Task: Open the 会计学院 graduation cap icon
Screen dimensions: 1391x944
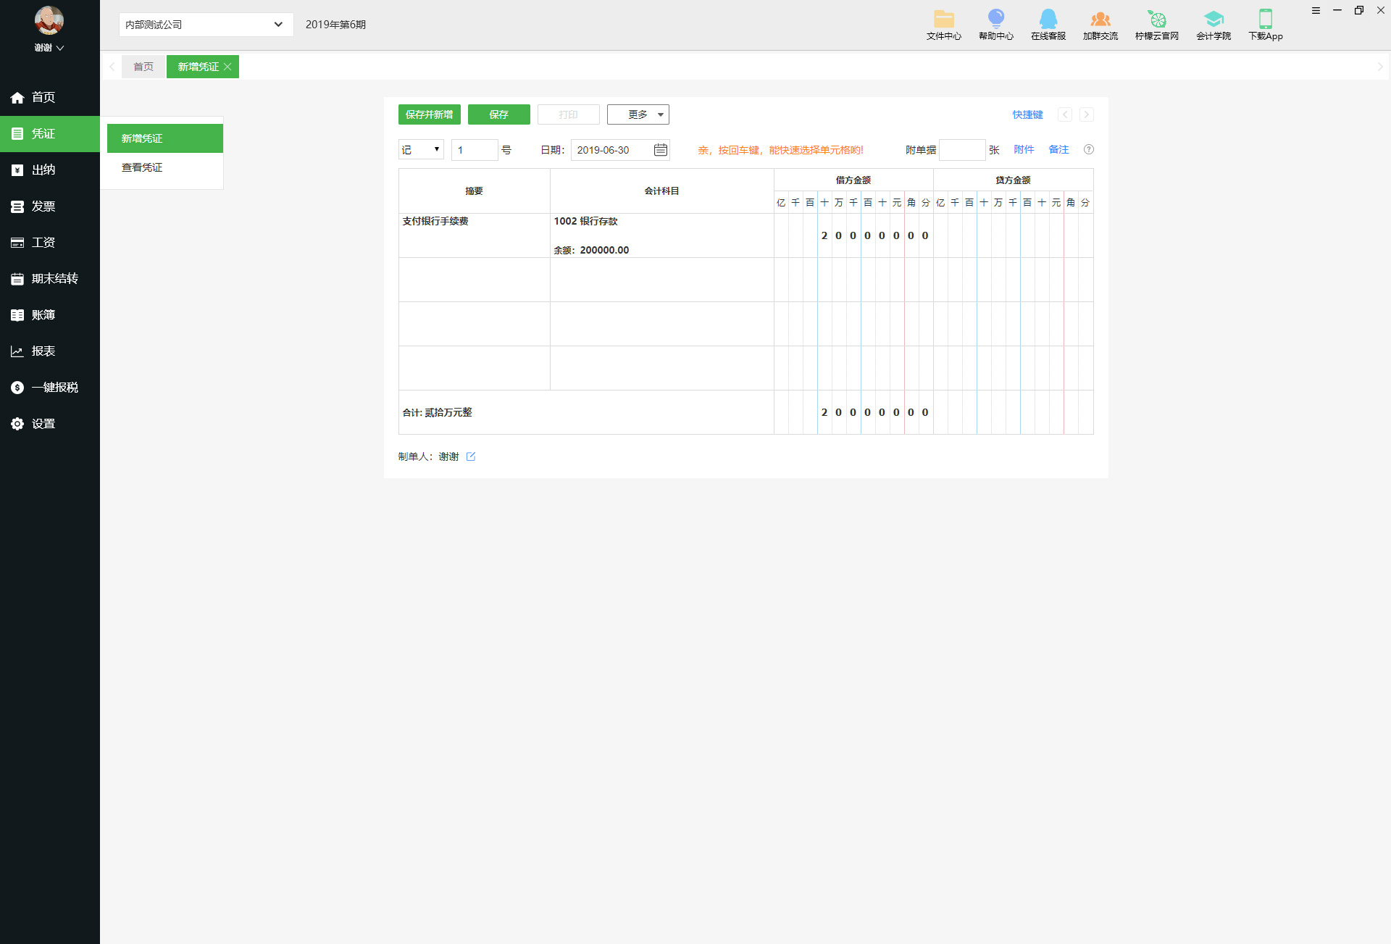Action: coord(1213,20)
